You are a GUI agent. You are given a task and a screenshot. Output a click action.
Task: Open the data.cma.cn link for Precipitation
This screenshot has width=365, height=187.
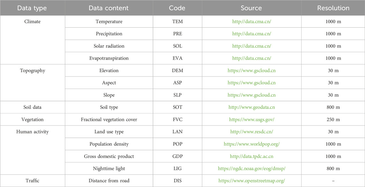click(252, 34)
